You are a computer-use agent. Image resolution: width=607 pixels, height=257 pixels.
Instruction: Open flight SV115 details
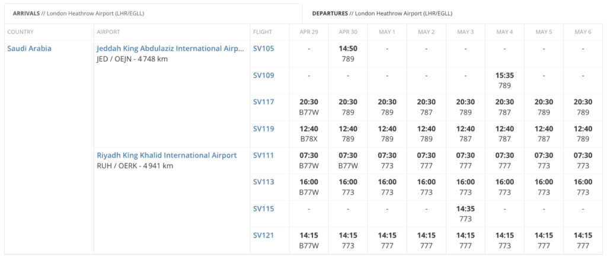click(x=264, y=208)
